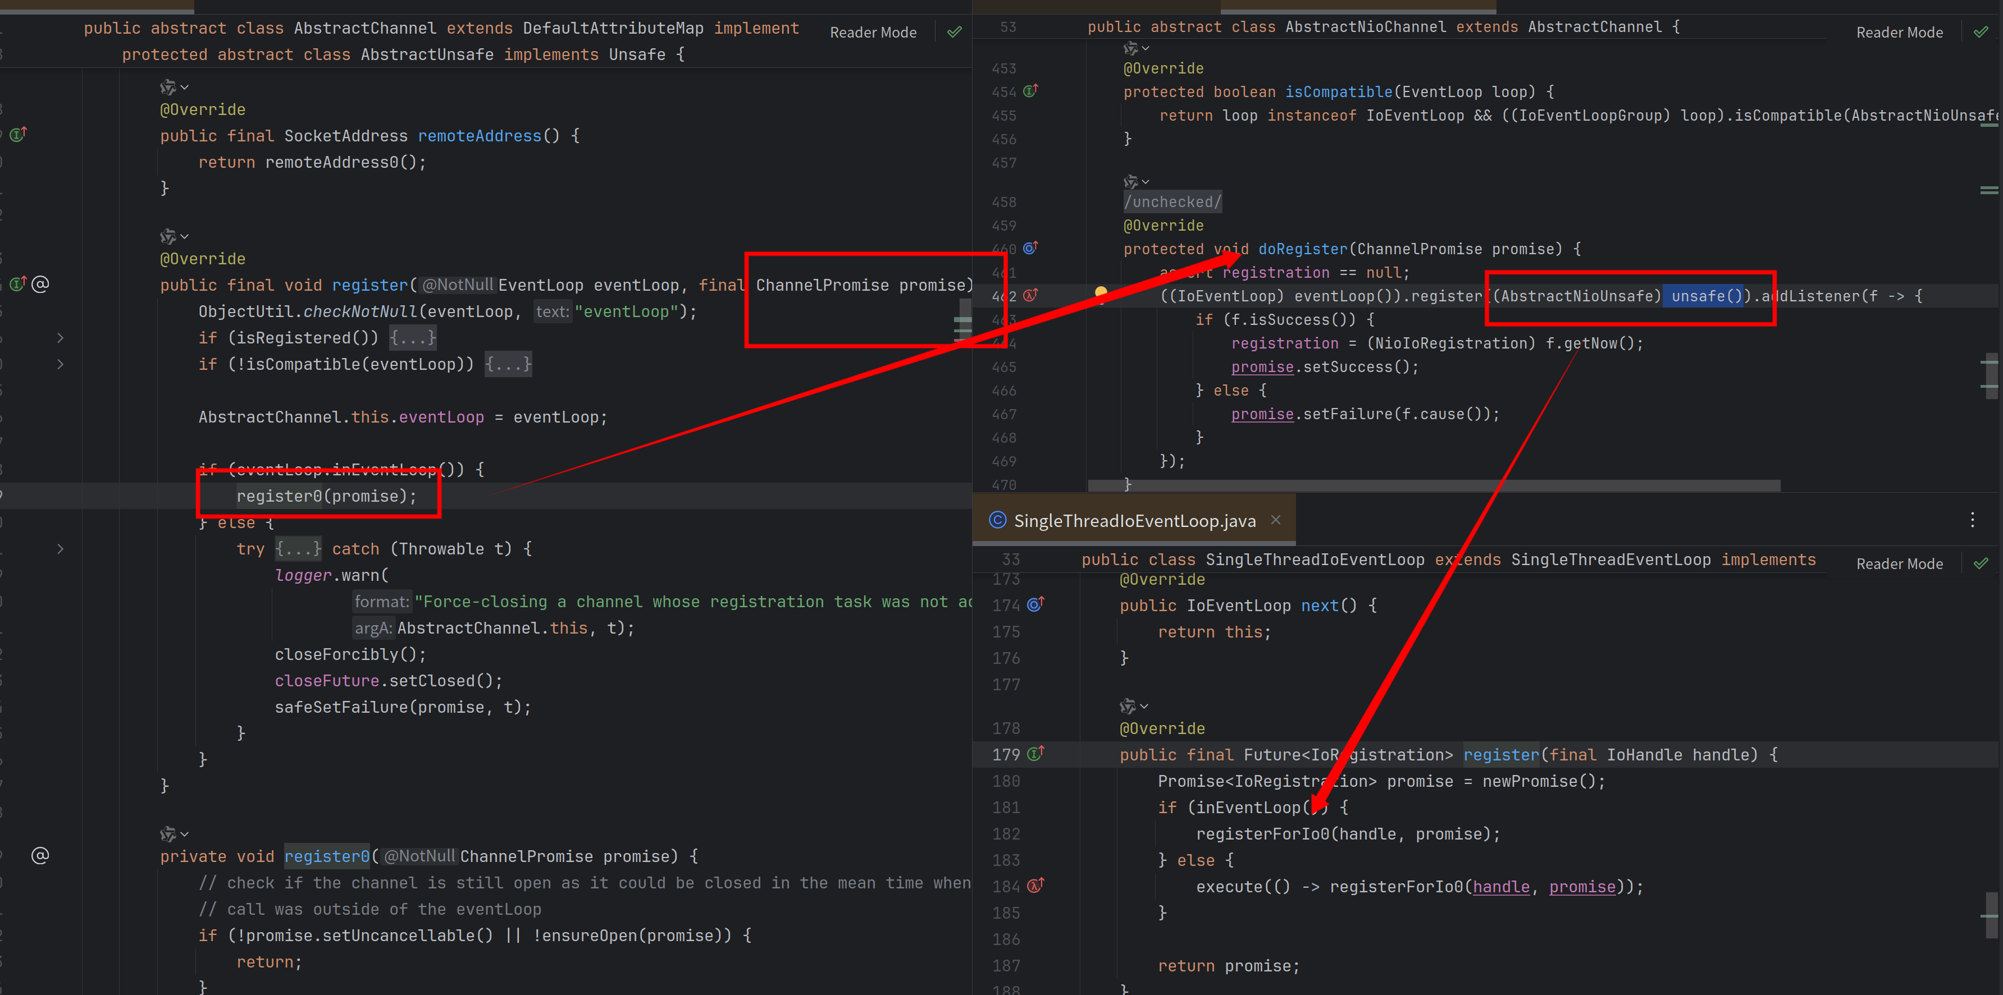Click underlined promise in promise.setSuccess()
The image size is (2003, 995).
pos(1262,367)
